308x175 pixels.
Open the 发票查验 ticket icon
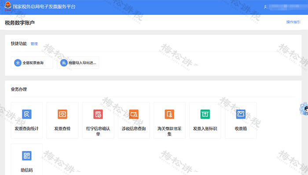tap(62, 114)
